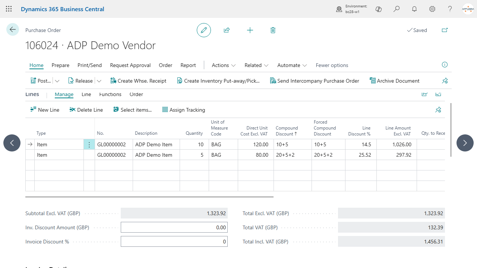Expand the Post dropdown arrow
This screenshot has height=268, width=477.
(57, 81)
